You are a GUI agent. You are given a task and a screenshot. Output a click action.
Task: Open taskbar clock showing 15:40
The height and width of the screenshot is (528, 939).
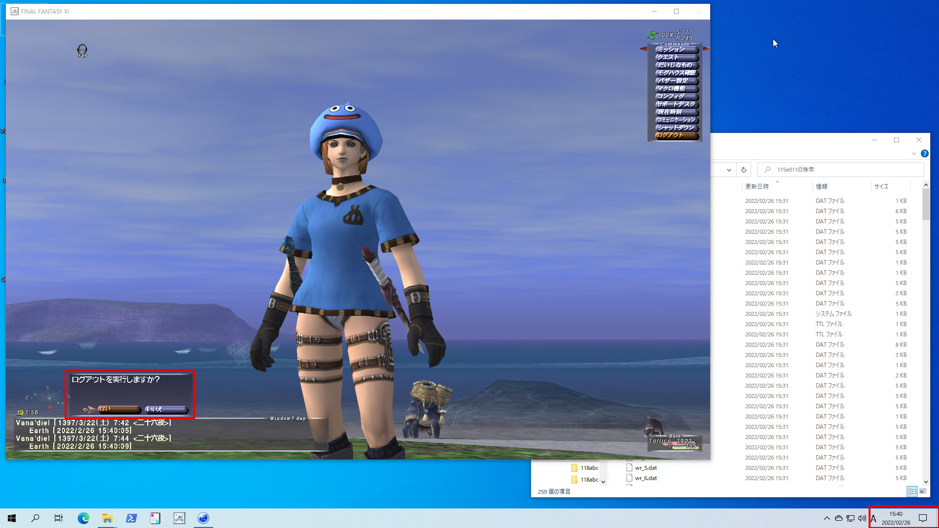tap(896, 518)
